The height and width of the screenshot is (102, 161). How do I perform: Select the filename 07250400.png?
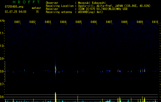14,7
